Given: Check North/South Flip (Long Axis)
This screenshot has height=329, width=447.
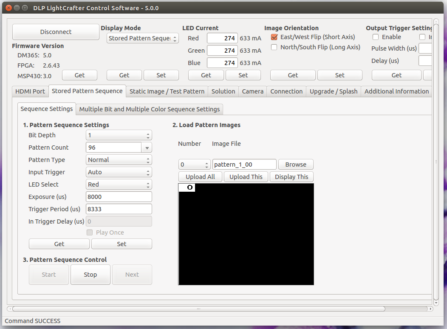Looking at the screenshot, I should (x=274, y=47).
